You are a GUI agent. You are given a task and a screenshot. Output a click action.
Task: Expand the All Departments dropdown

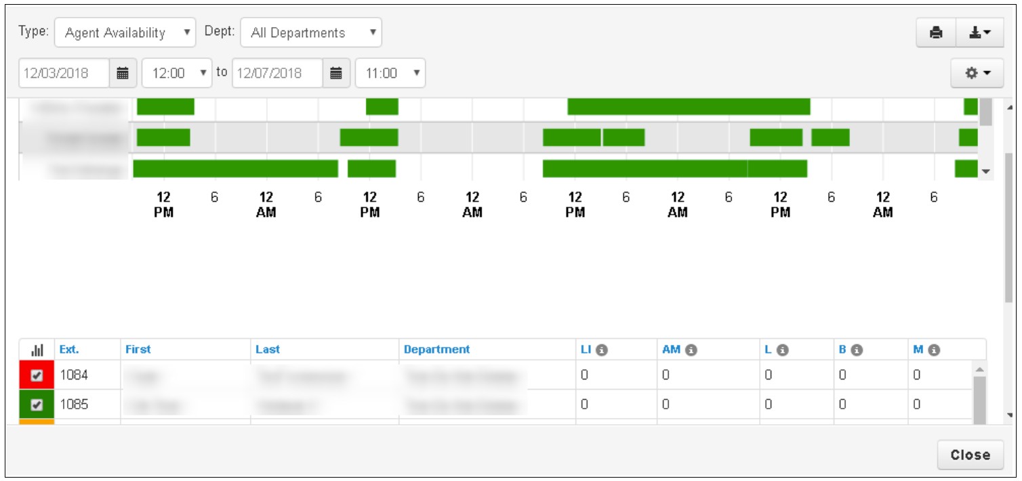pos(311,32)
